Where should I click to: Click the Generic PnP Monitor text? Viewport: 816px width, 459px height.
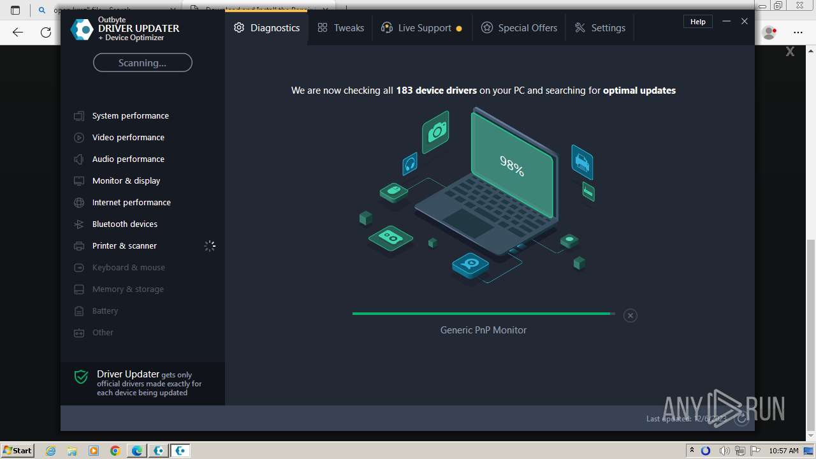pyautogui.click(x=484, y=330)
